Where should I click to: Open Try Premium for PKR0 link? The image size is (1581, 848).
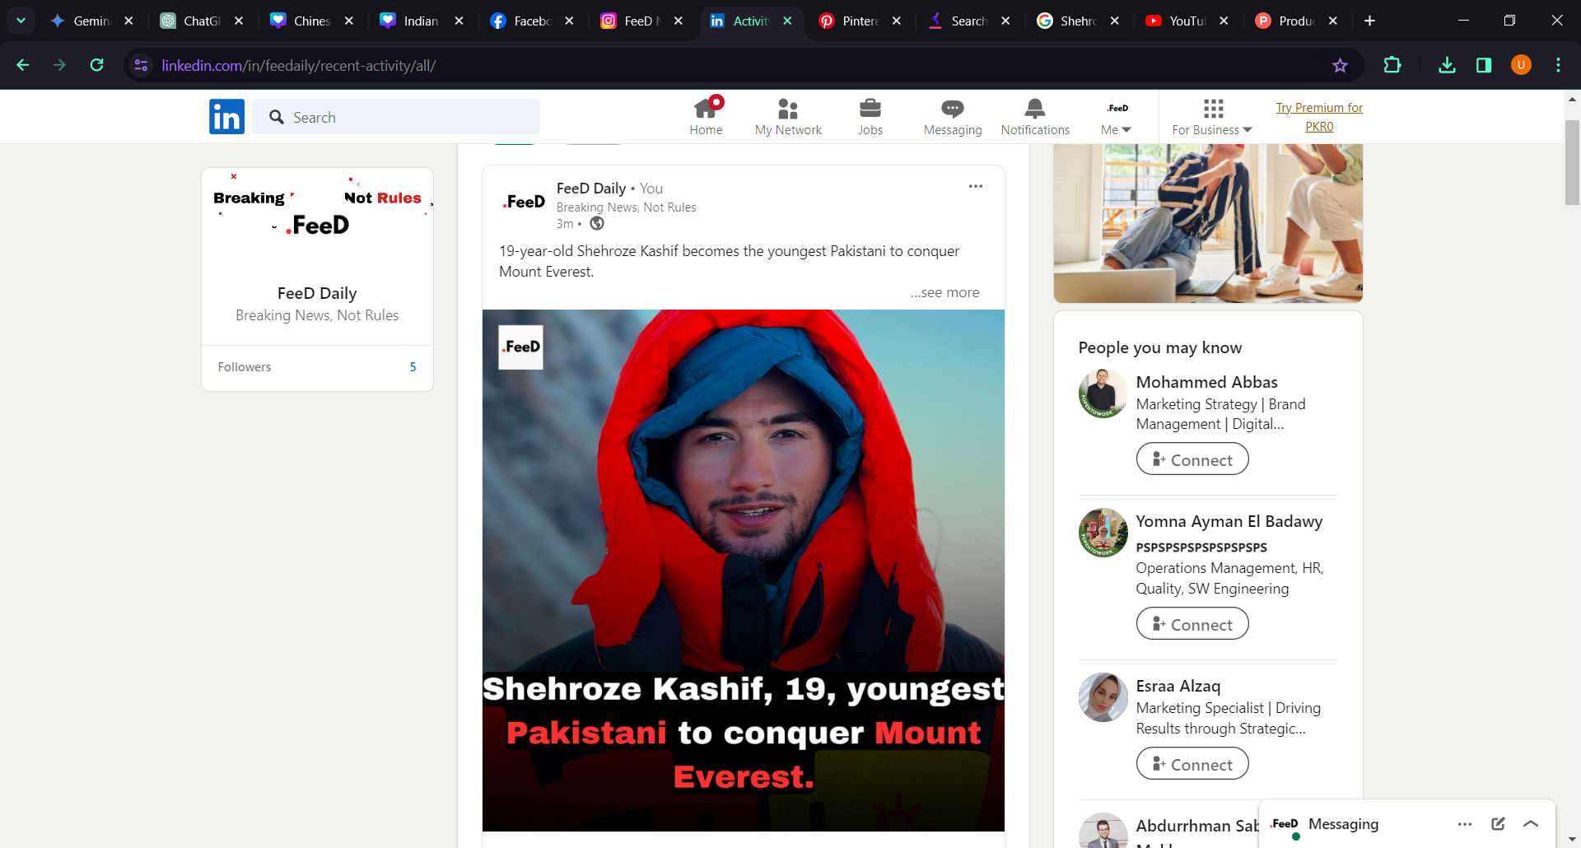click(x=1317, y=116)
